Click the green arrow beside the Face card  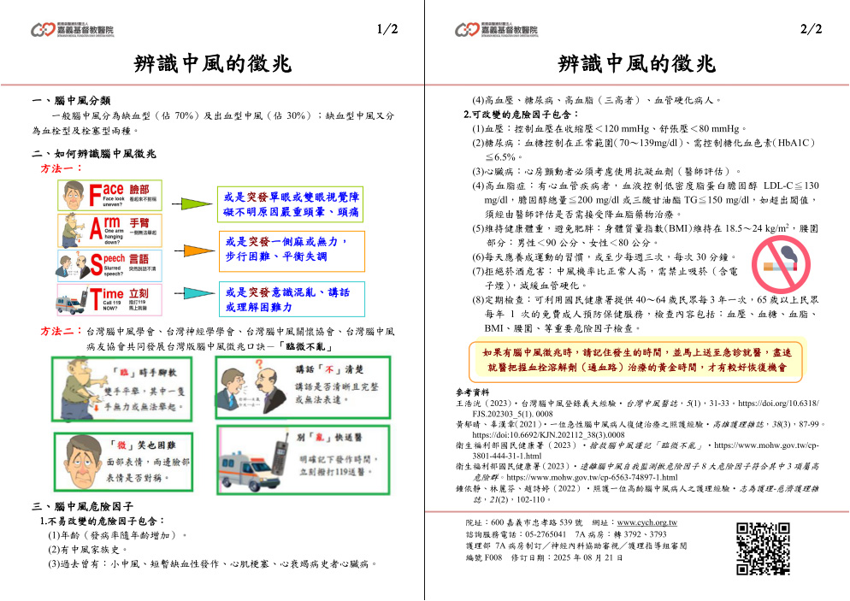coord(192,203)
